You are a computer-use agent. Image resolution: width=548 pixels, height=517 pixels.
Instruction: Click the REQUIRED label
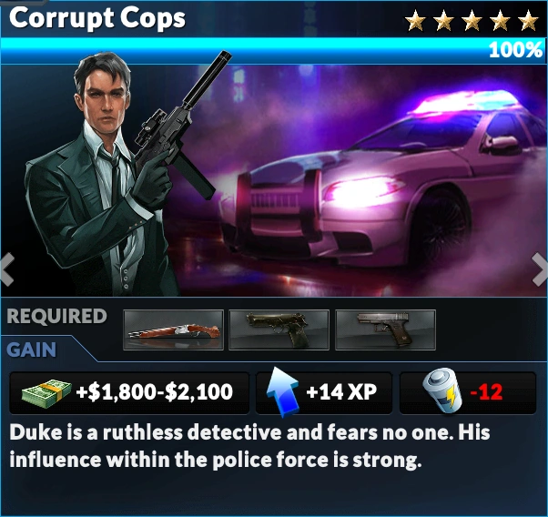(56, 317)
